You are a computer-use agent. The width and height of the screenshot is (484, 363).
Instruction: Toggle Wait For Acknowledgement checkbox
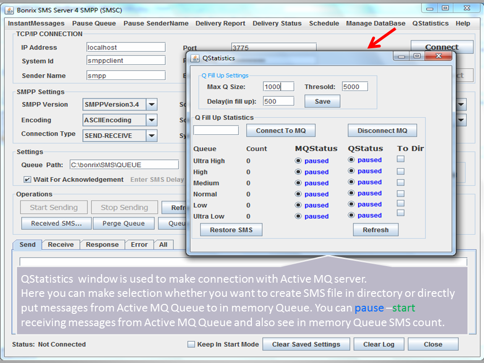(x=27, y=179)
